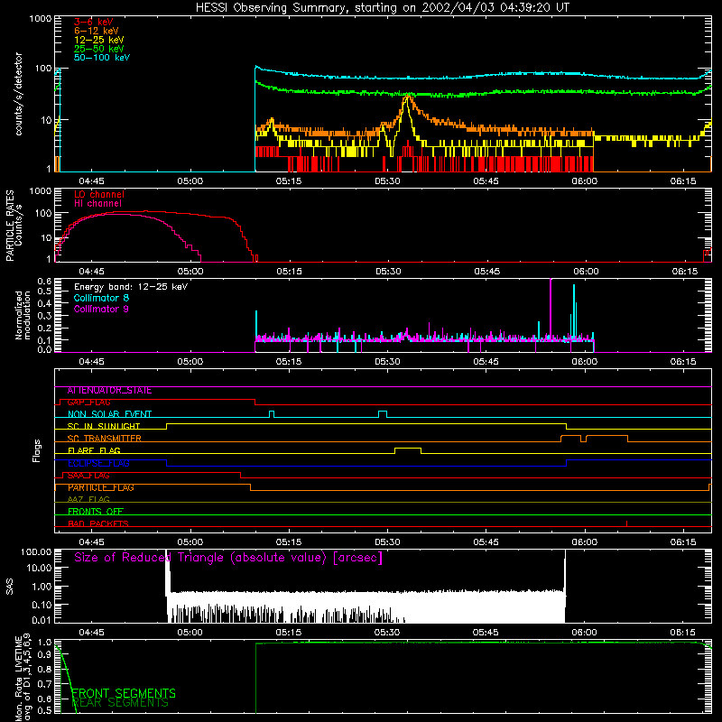Click the 06:15 tick label under counts panel
Viewport: 722px width, 722px height.
pos(683,181)
